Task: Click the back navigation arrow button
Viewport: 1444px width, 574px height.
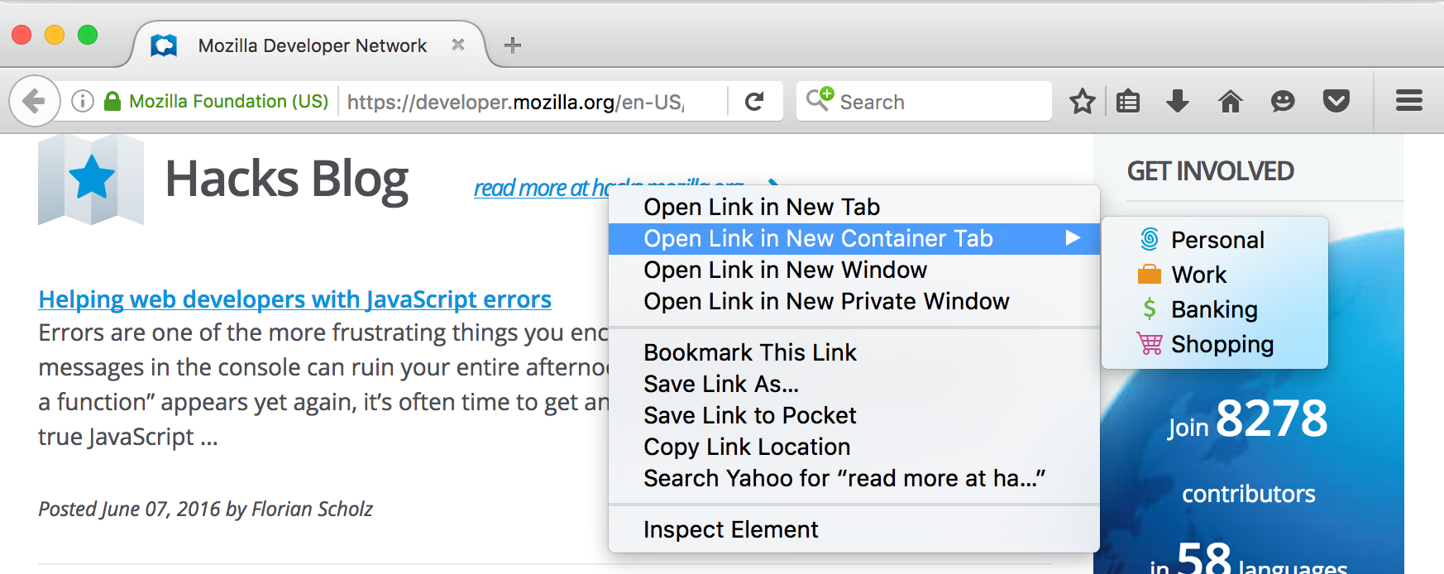Action: tap(34, 101)
